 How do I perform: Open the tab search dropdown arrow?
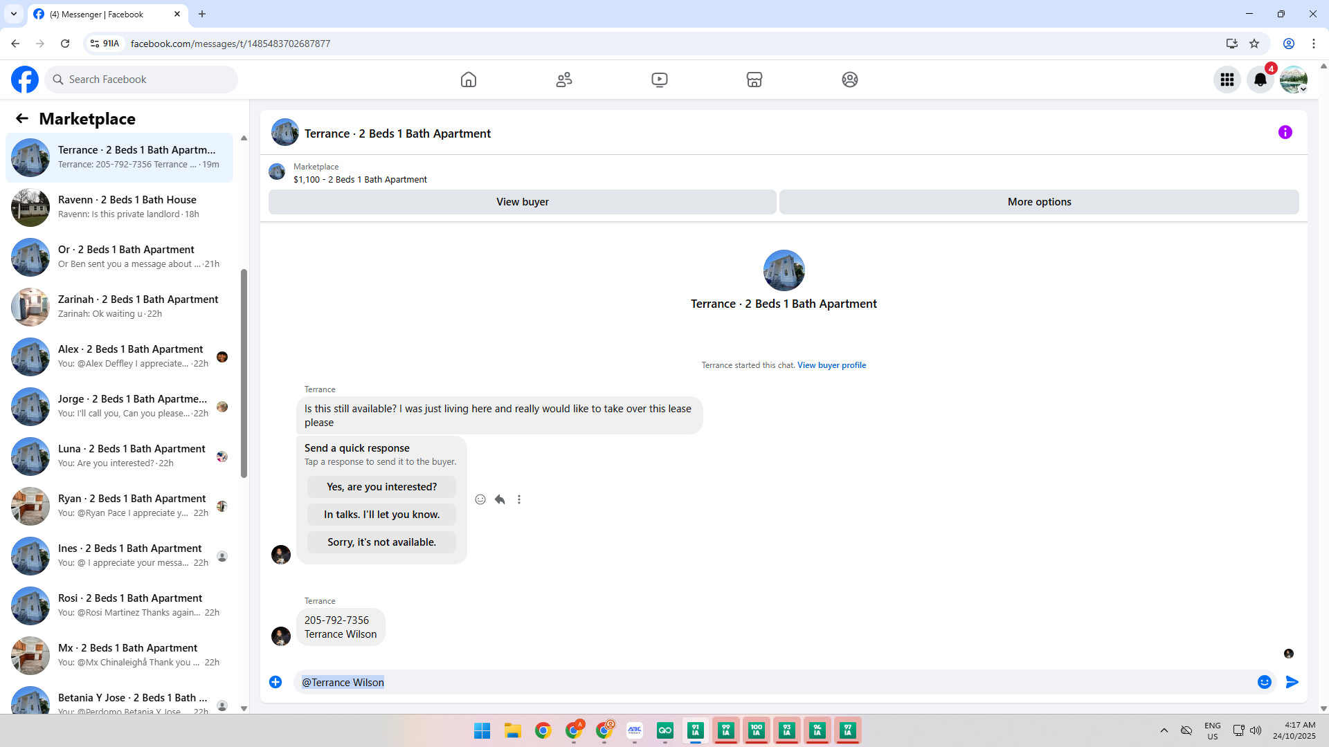[x=14, y=14]
